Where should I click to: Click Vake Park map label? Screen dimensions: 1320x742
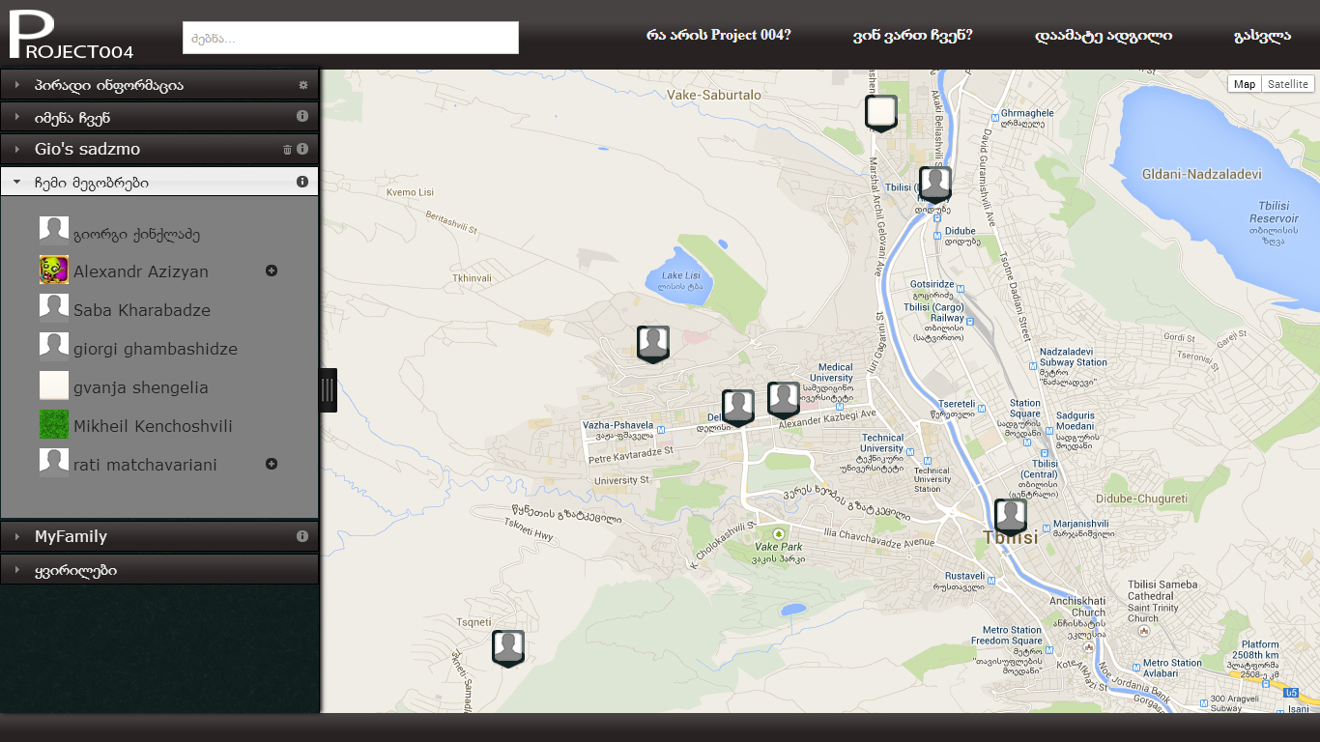tap(779, 553)
